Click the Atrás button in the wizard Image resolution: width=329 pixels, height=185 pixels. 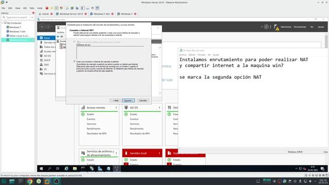(x=115, y=101)
